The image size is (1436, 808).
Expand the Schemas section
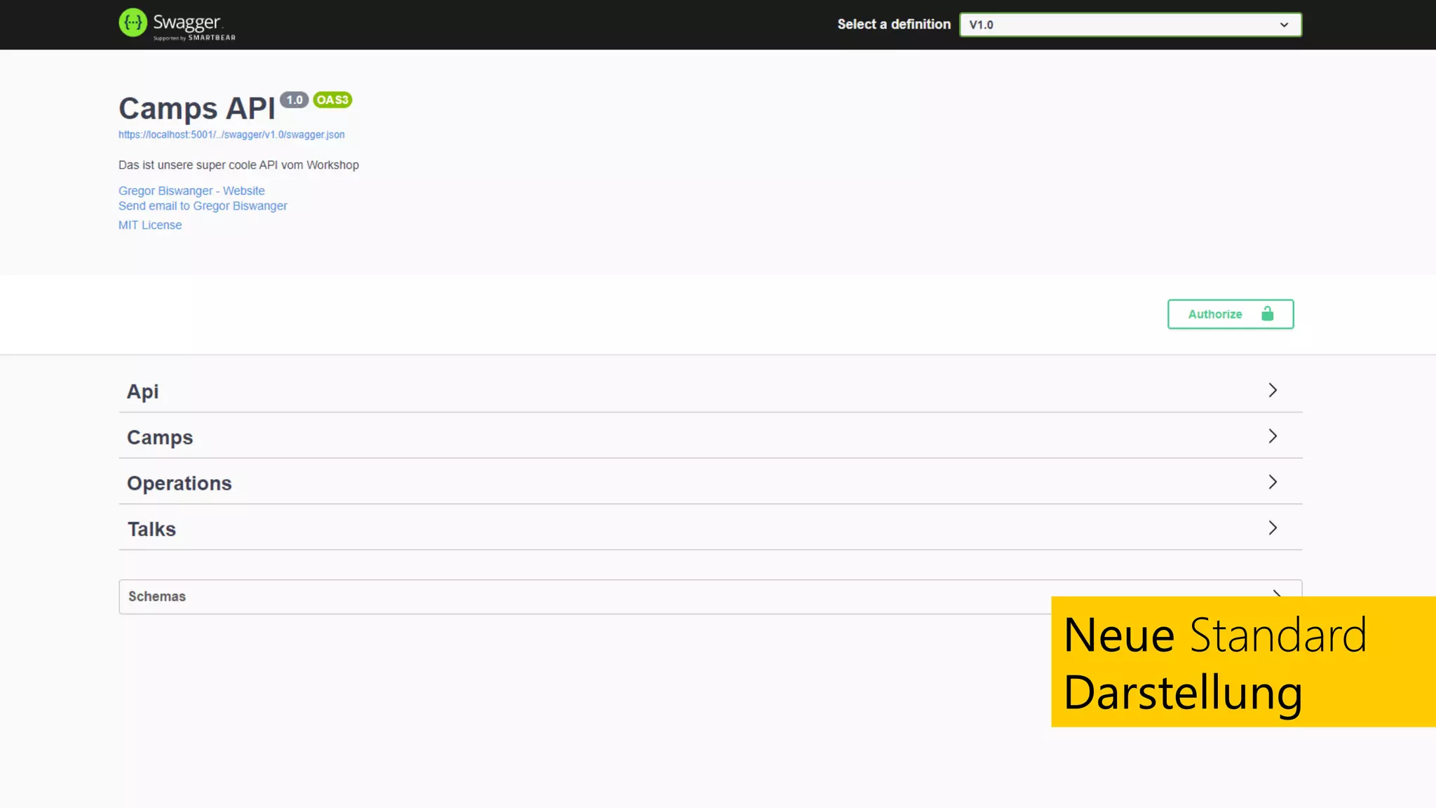(157, 596)
